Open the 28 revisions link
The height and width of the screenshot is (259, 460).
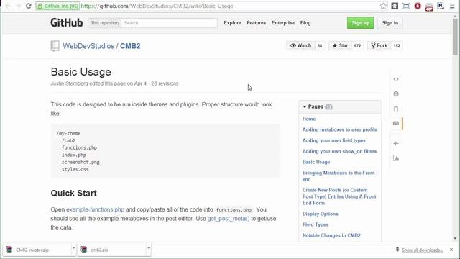point(165,83)
